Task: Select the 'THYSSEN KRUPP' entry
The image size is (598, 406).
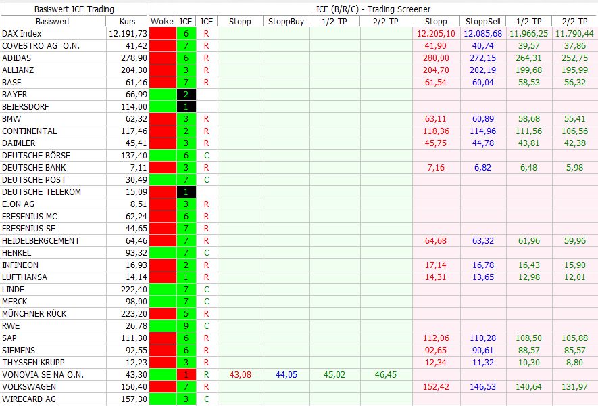Action: click(33, 363)
